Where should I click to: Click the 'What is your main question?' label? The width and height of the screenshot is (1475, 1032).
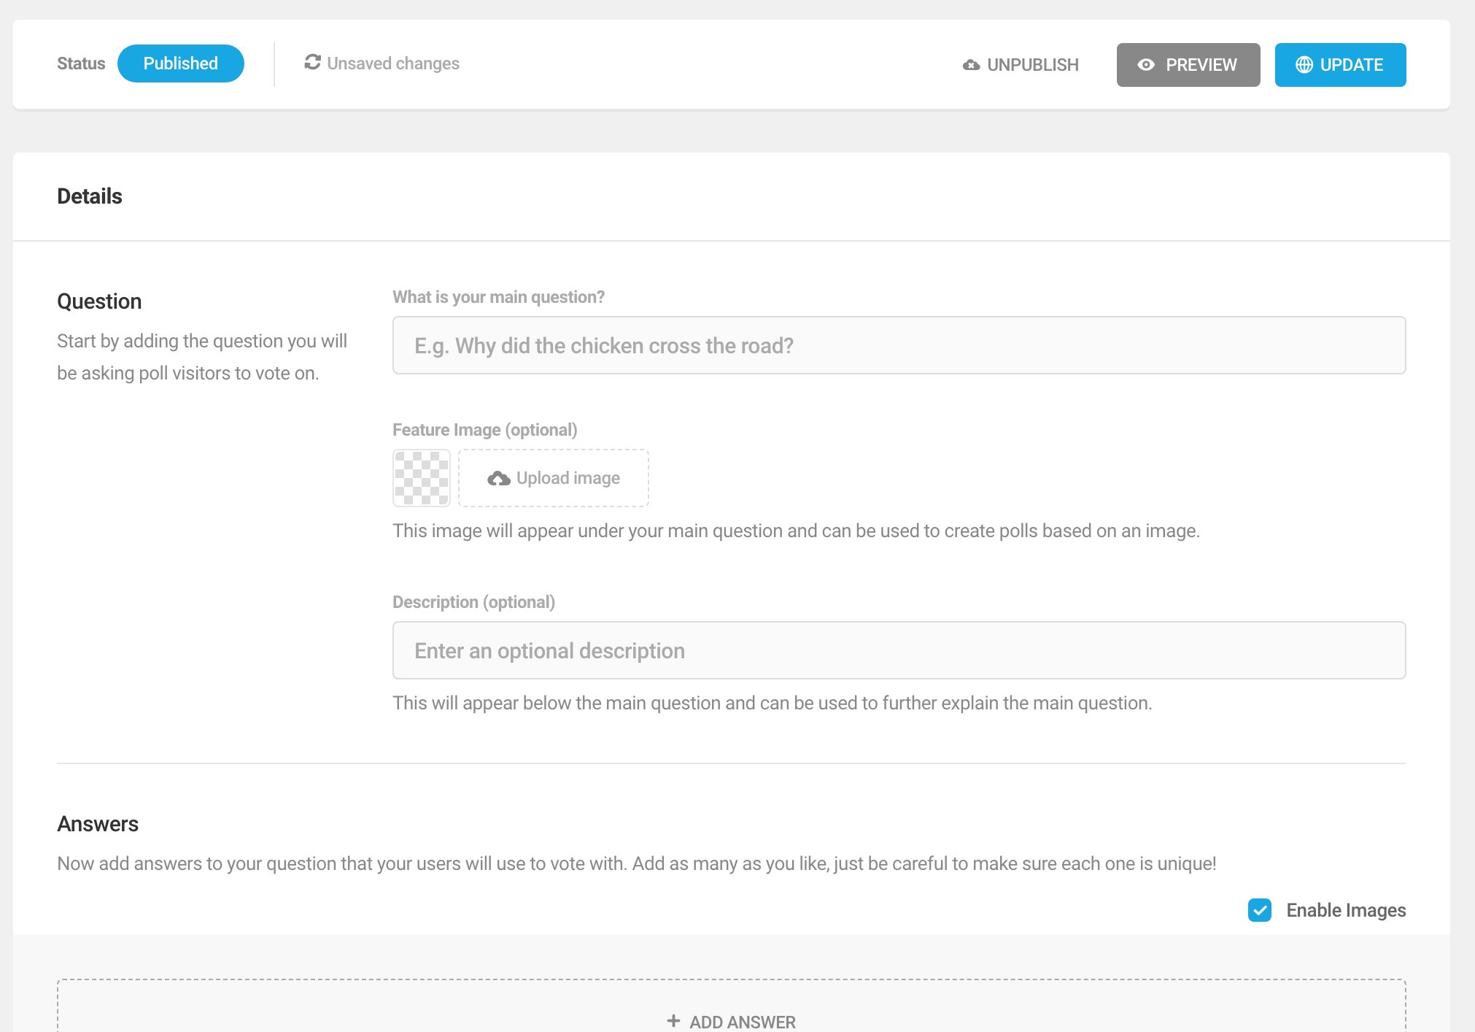498,297
